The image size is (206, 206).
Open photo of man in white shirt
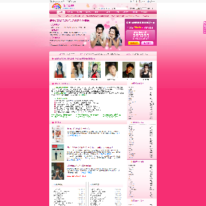pyautogui.click(x=112, y=70)
